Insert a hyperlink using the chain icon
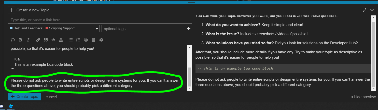Viewport: 378px width, 110px height. tap(38, 40)
